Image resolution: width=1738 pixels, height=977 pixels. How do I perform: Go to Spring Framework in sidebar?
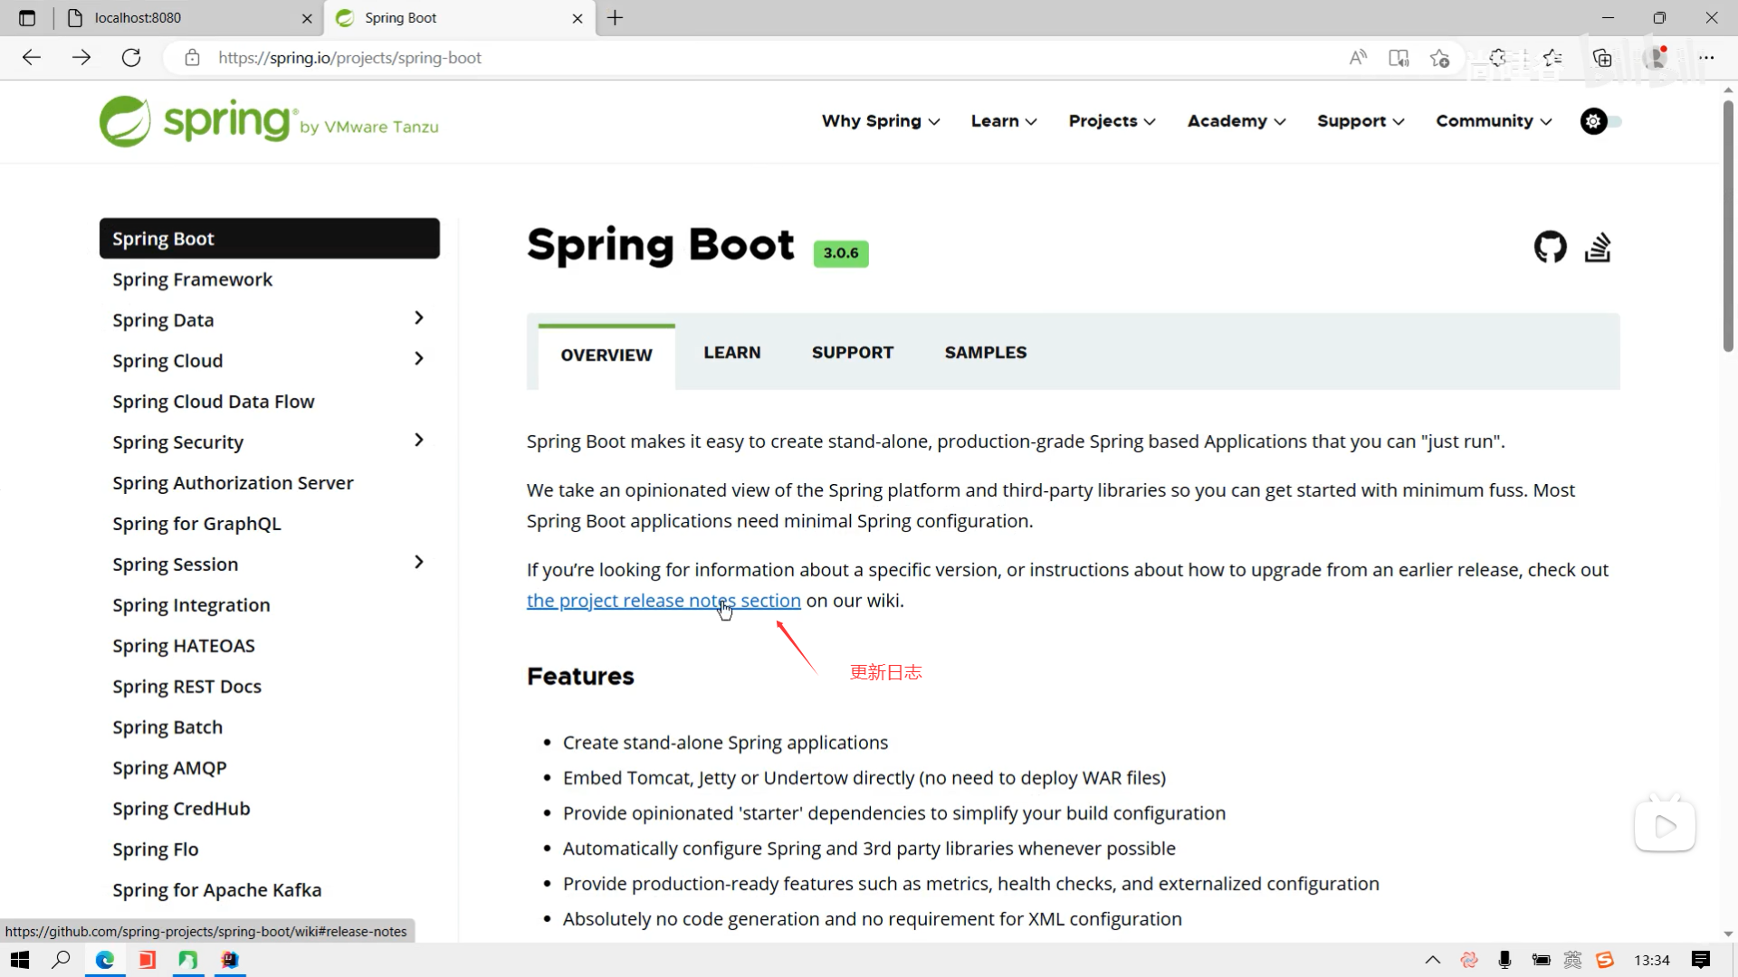[192, 280]
